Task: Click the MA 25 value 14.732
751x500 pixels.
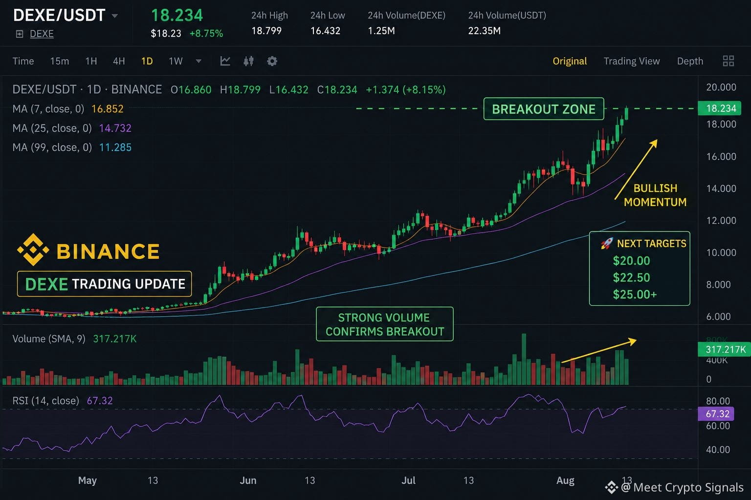Action: coord(115,128)
